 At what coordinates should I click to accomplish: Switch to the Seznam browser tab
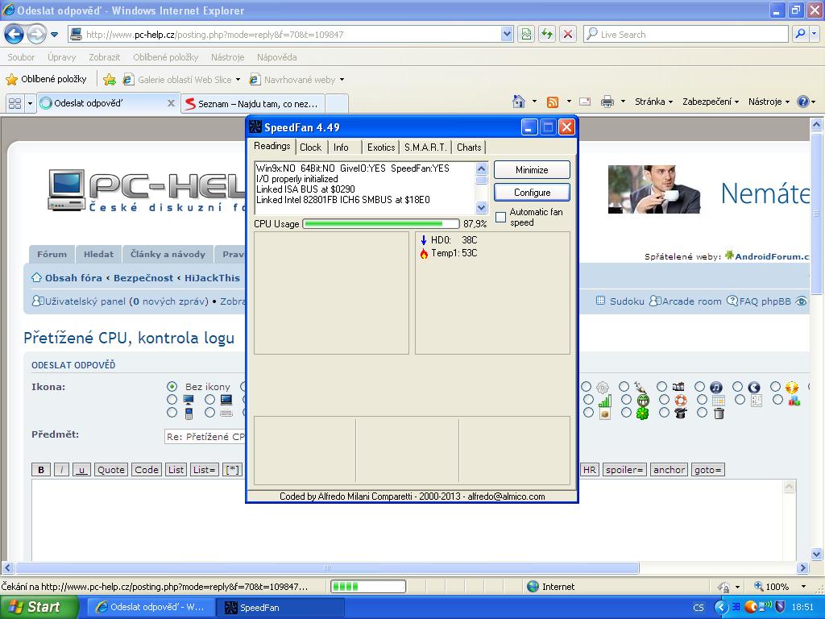point(252,103)
